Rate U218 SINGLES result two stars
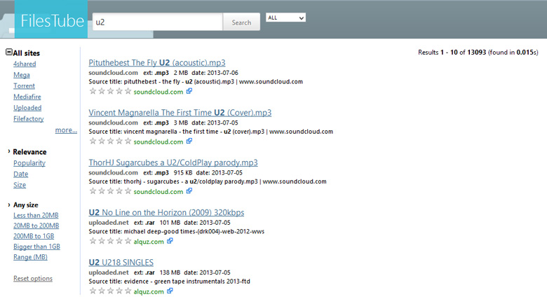Viewport: 547px width, 304px height. [x=102, y=291]
